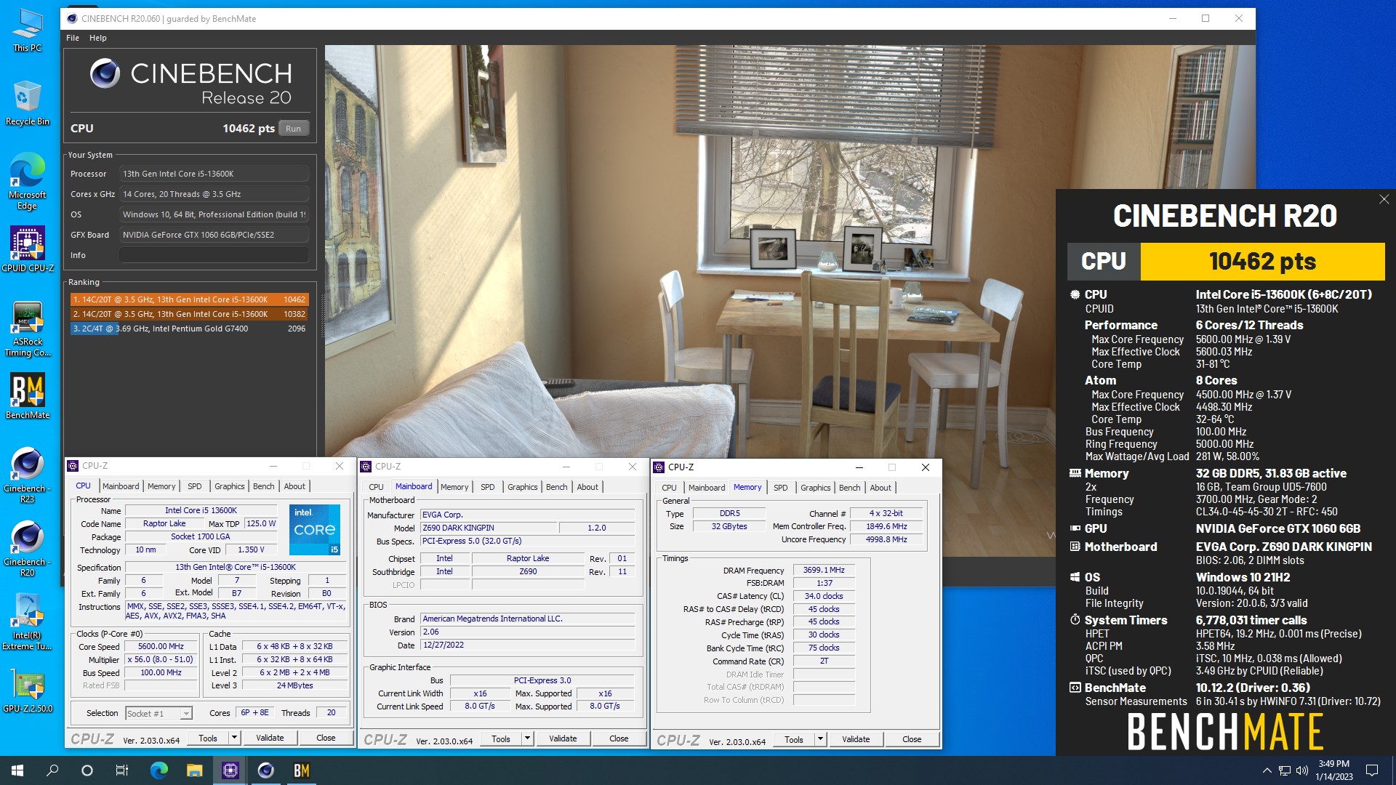
Task: Open taskbar search magnifier
Action: [x=52, y=770]
